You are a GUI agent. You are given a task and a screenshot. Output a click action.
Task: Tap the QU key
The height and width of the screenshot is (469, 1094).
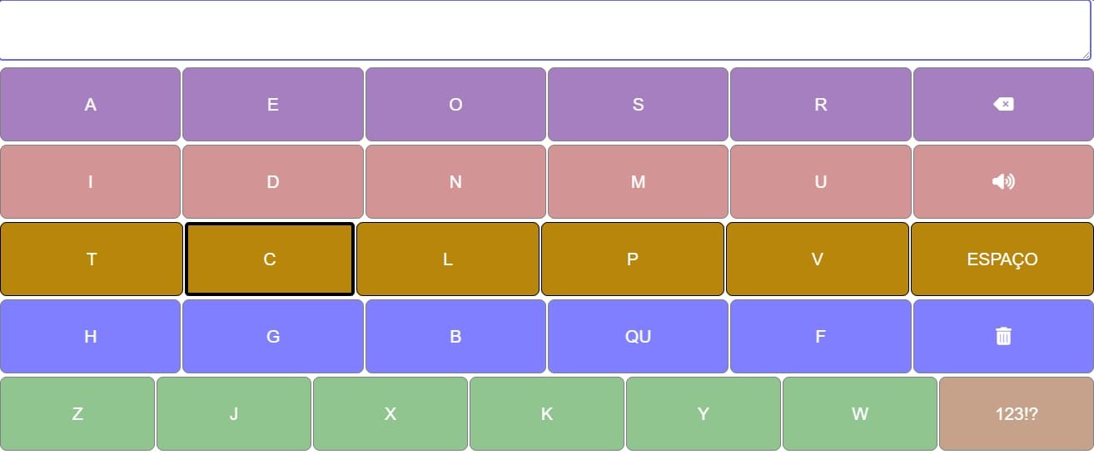pyautogui.click(x=638, y=336)
